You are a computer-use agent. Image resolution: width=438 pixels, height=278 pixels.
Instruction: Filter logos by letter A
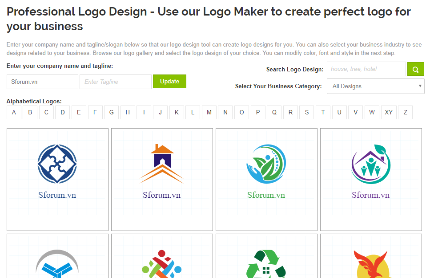[14, 113]
